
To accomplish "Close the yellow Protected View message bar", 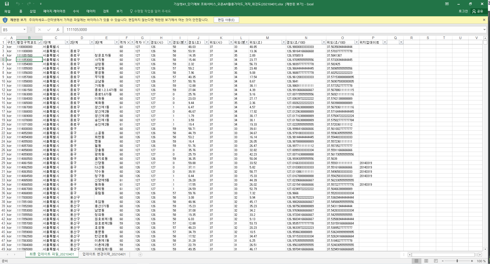I will click(484, 20).
